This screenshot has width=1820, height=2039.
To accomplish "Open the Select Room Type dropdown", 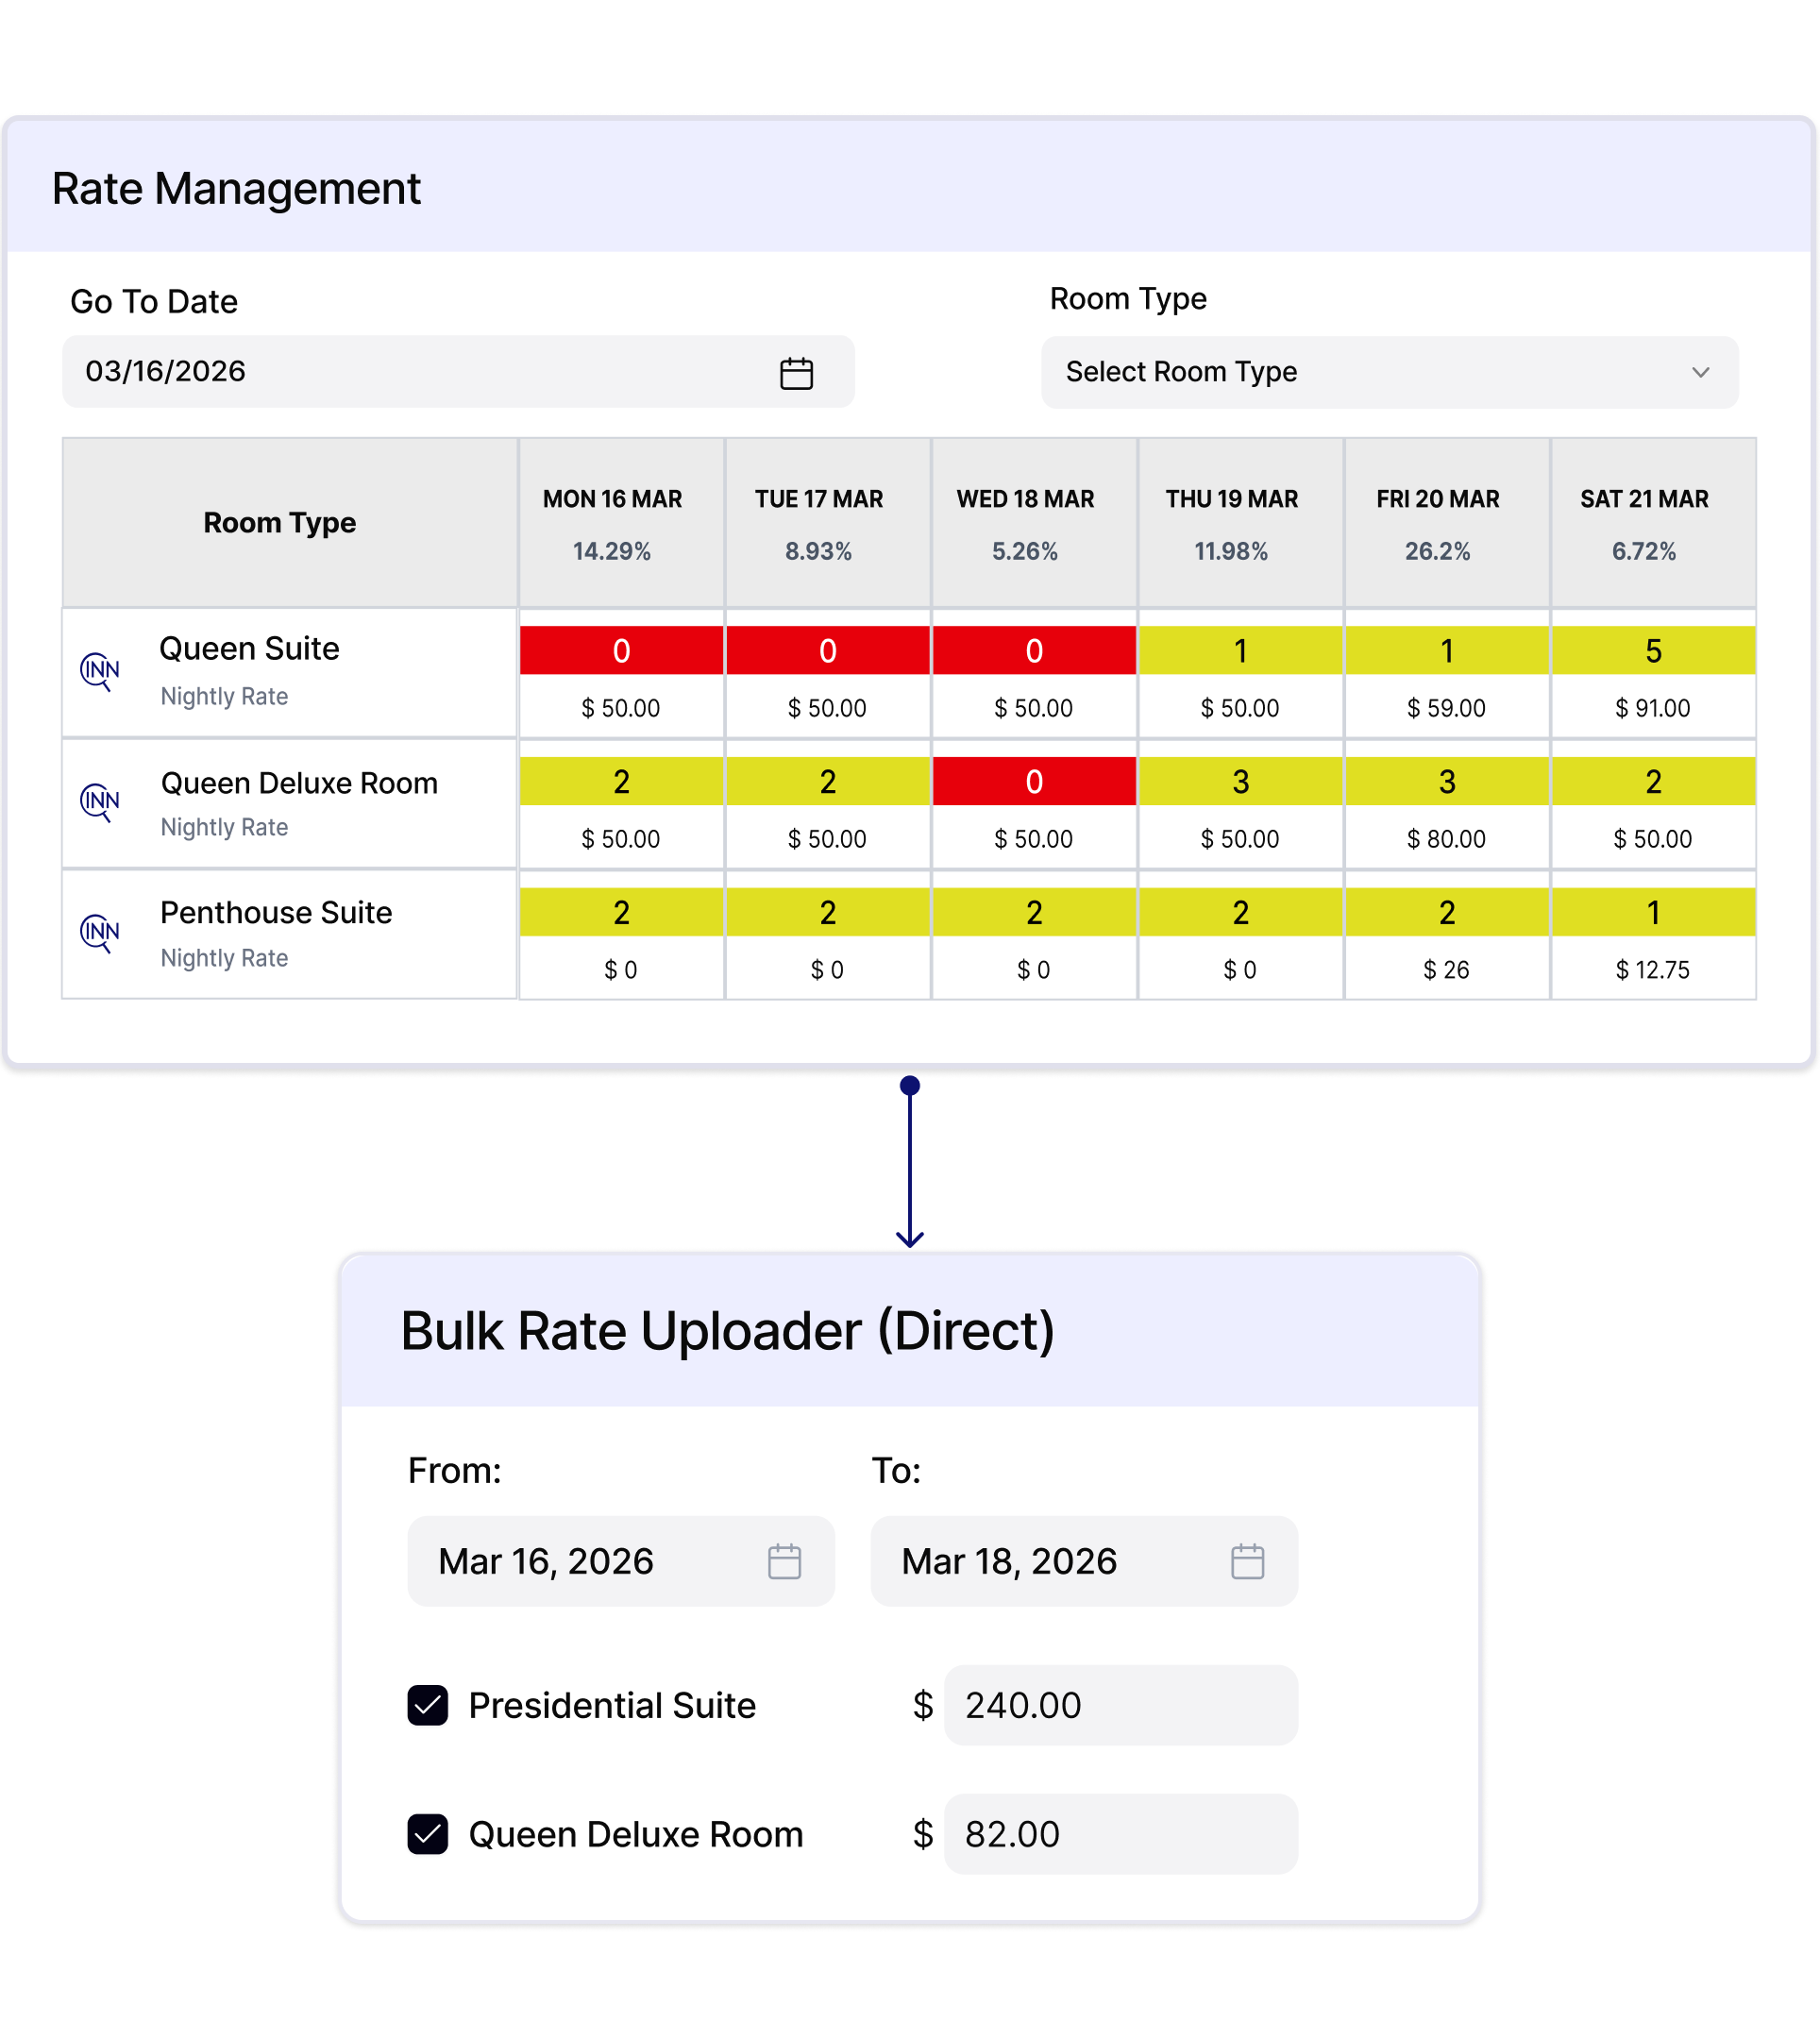I will pyautogui.click(x=1389, y=372).
